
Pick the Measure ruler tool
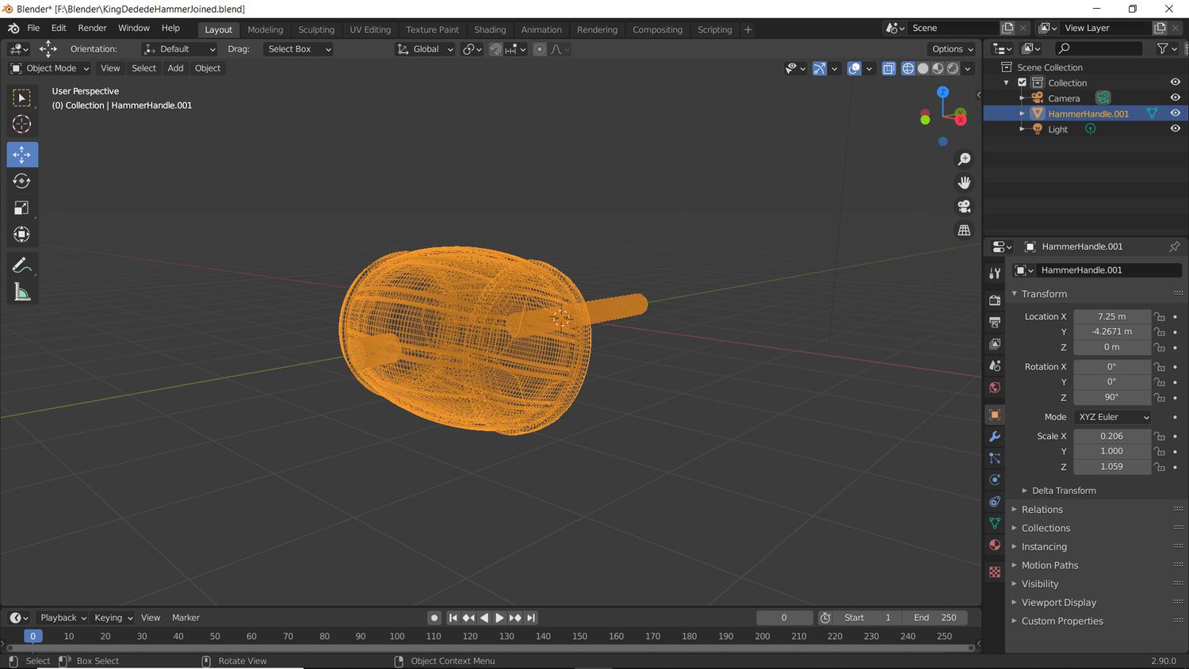click(21, 292)
